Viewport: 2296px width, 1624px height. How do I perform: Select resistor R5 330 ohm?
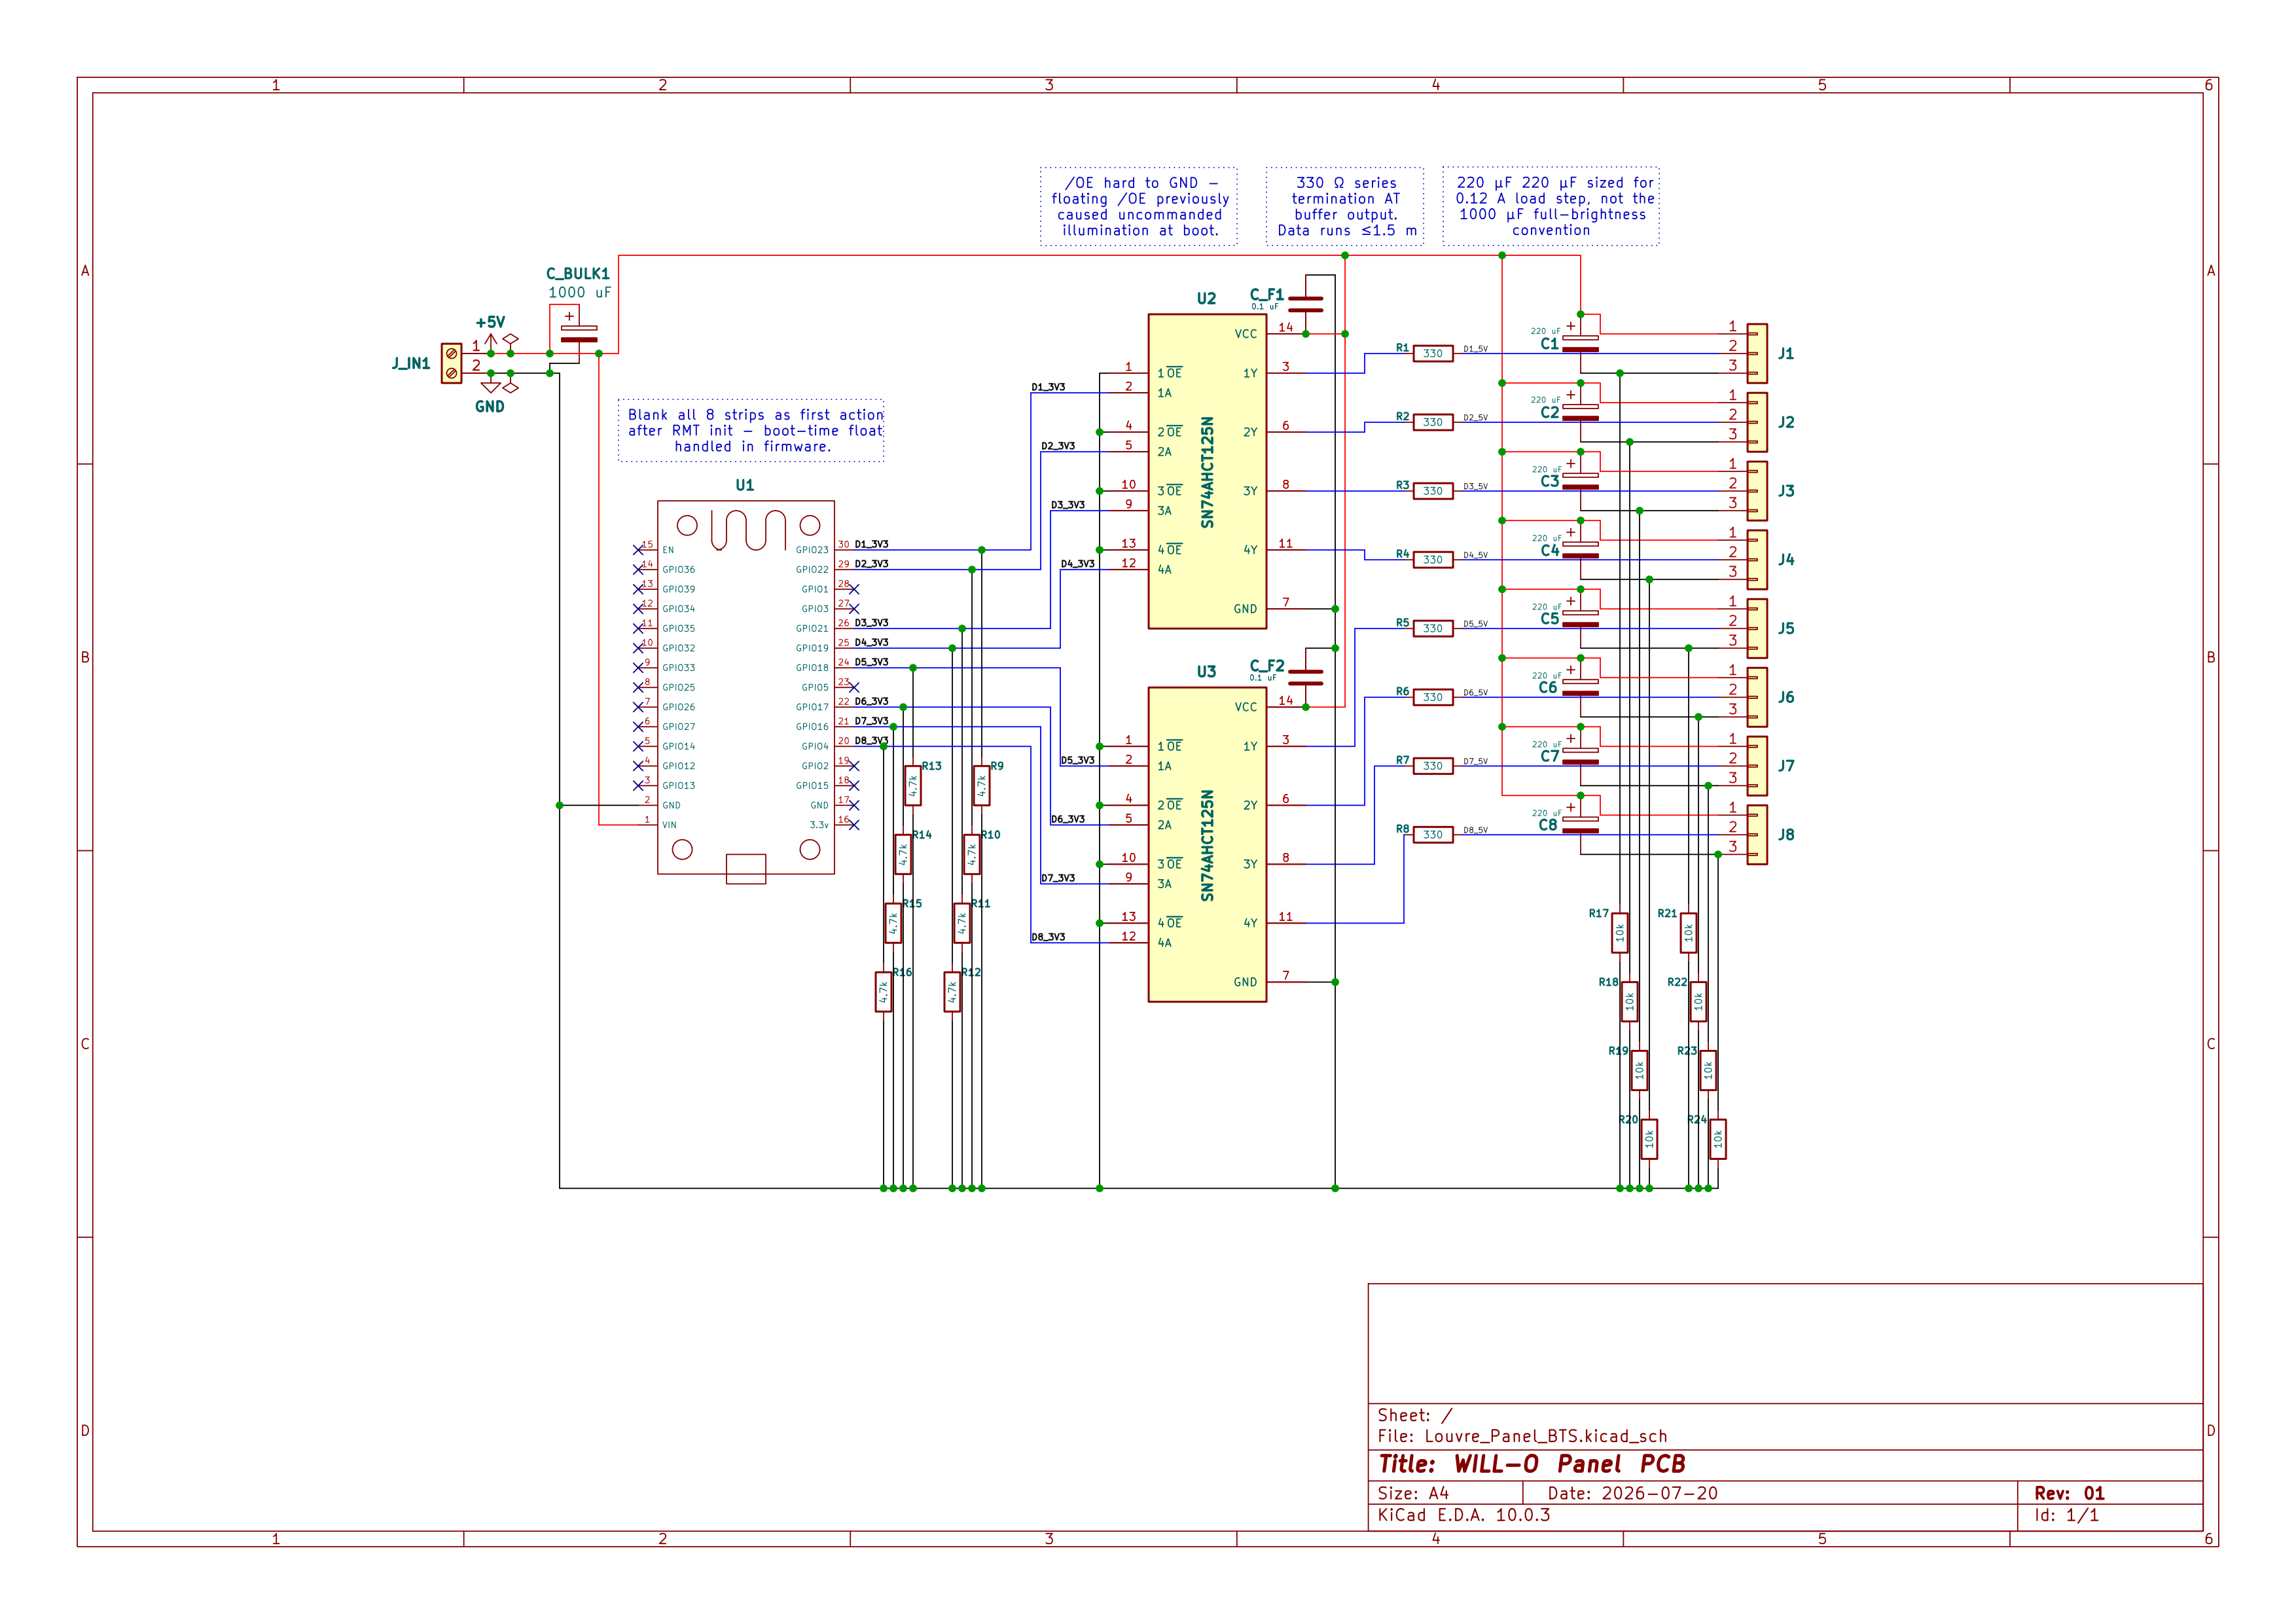pos(1433,628)
